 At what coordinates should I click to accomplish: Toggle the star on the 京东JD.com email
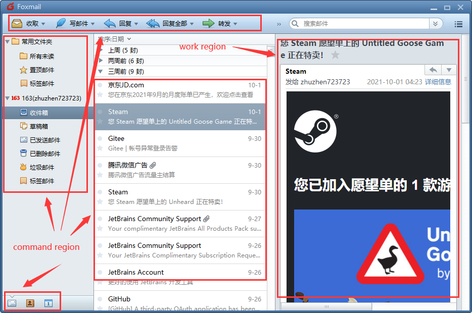click(100, 95)
